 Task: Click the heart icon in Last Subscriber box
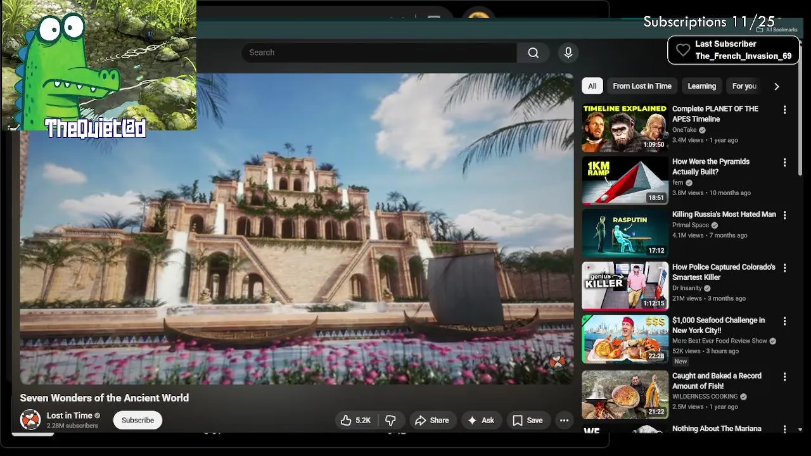point(682,50)
